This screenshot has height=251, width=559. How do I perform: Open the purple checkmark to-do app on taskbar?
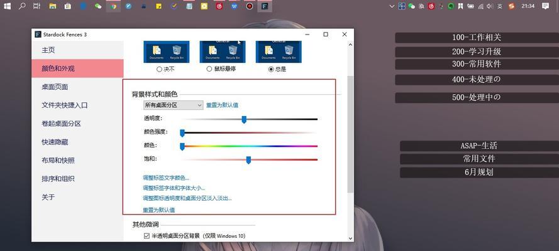(x=174, y=6)
